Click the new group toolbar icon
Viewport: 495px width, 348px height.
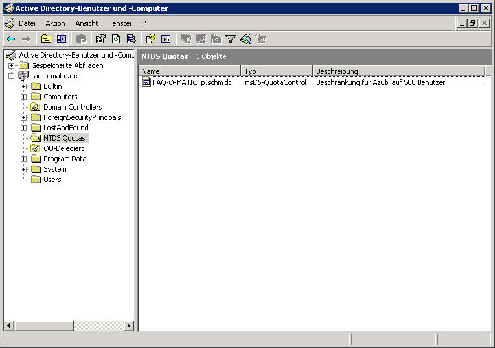point(201,39)
